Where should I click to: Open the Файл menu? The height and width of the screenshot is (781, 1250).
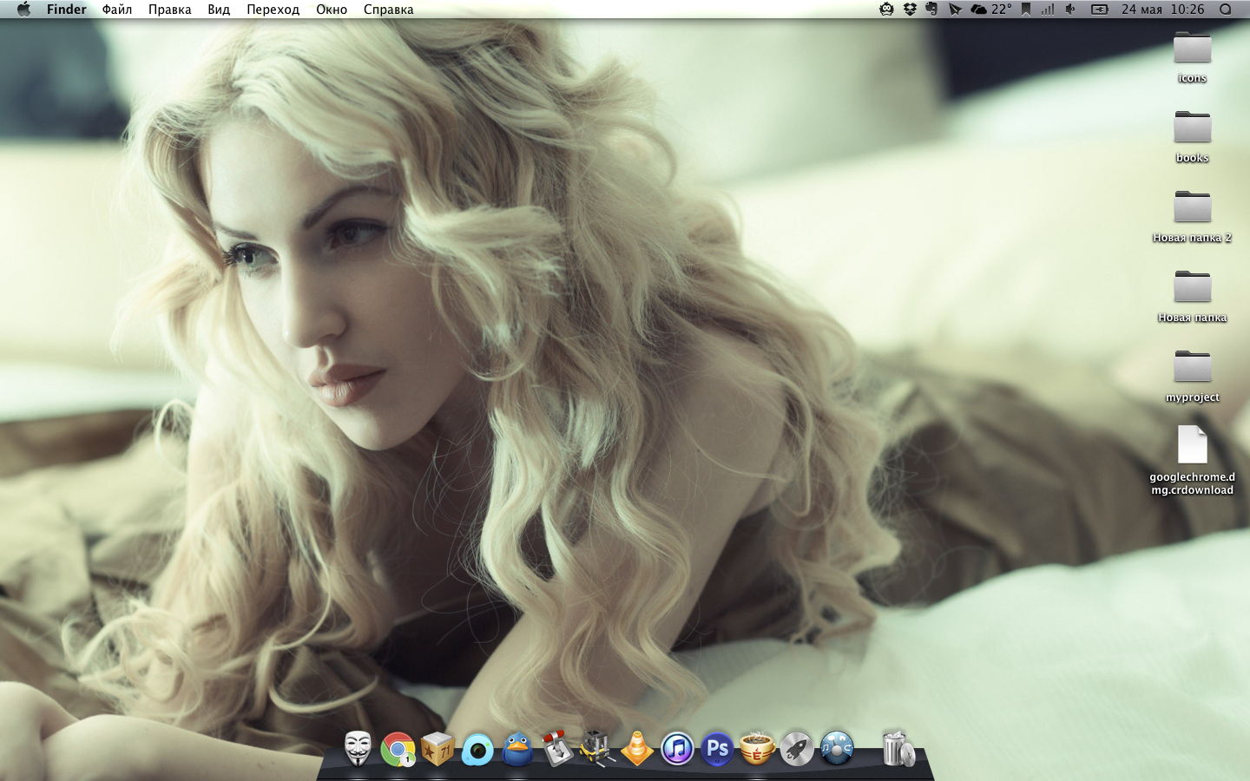(x=117, y=10)
